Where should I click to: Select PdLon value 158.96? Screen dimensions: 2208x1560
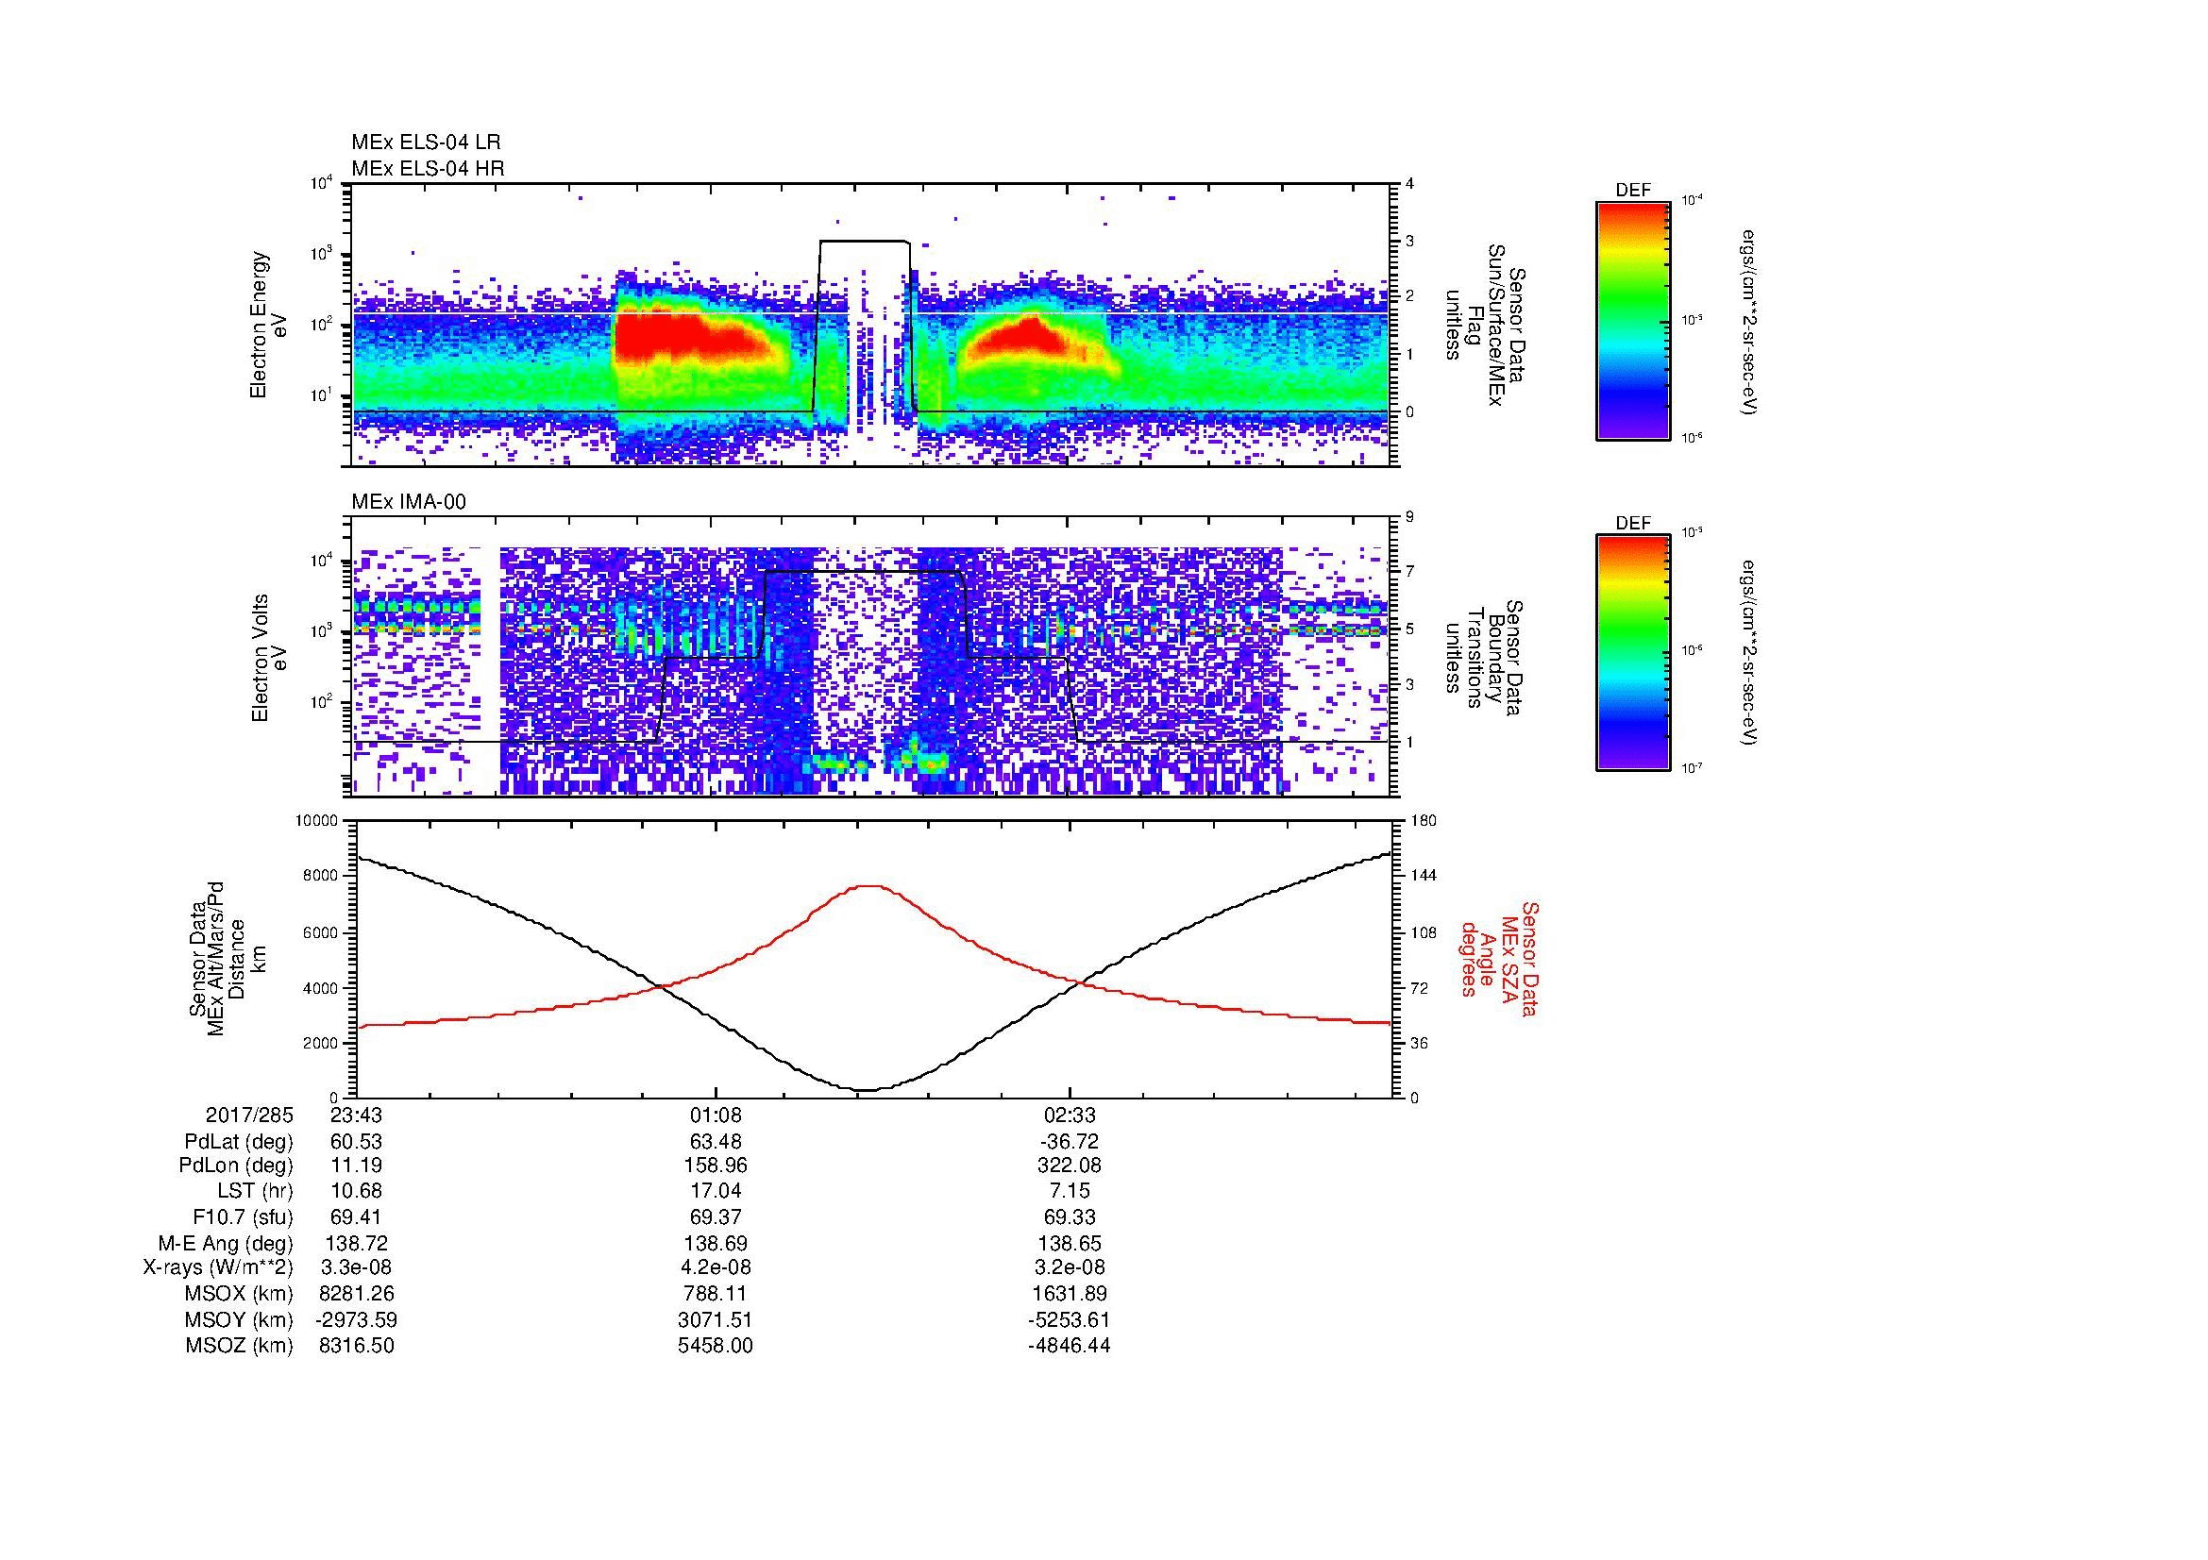click(715, 1166)
